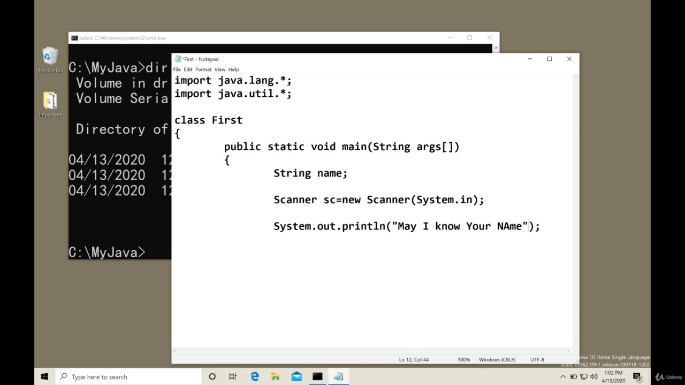Maximize the cmd.exe window
This screenshot has width=685, height=385.
[469, 38]
